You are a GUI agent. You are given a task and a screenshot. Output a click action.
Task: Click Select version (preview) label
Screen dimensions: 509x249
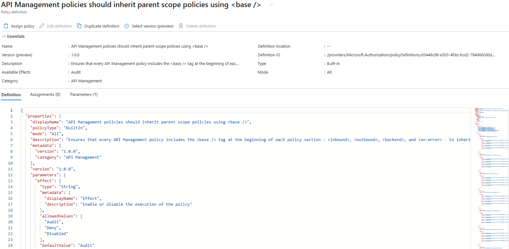(153, 26)
